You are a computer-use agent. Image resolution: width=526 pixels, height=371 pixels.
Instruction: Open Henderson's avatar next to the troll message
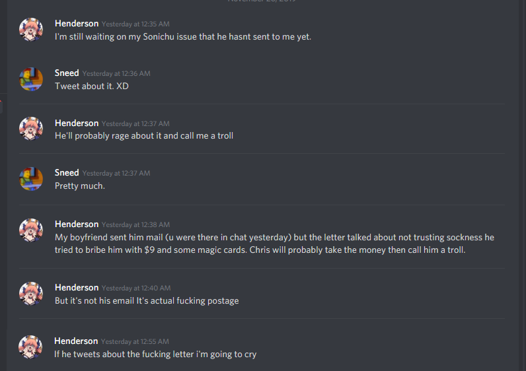(31, 129)
